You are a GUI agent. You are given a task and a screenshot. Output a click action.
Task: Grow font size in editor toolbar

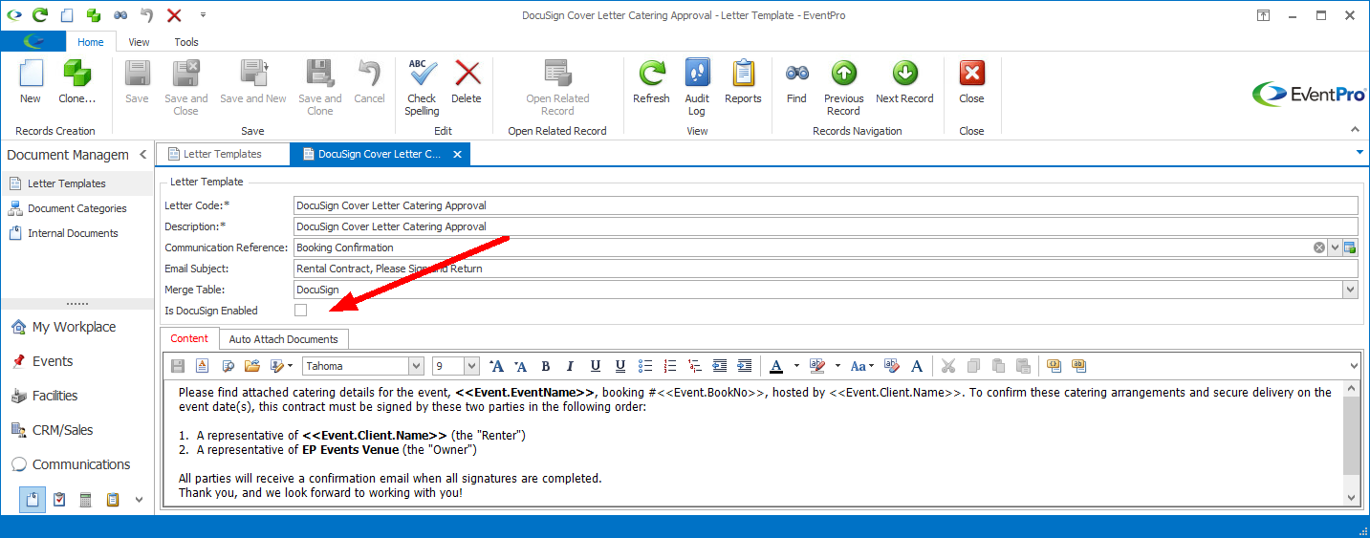click(x=496, y=366)
